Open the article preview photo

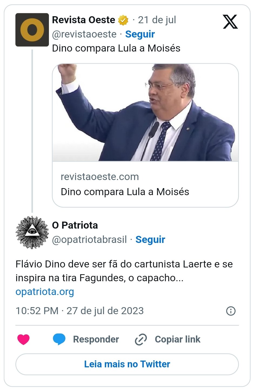[145, 112]
